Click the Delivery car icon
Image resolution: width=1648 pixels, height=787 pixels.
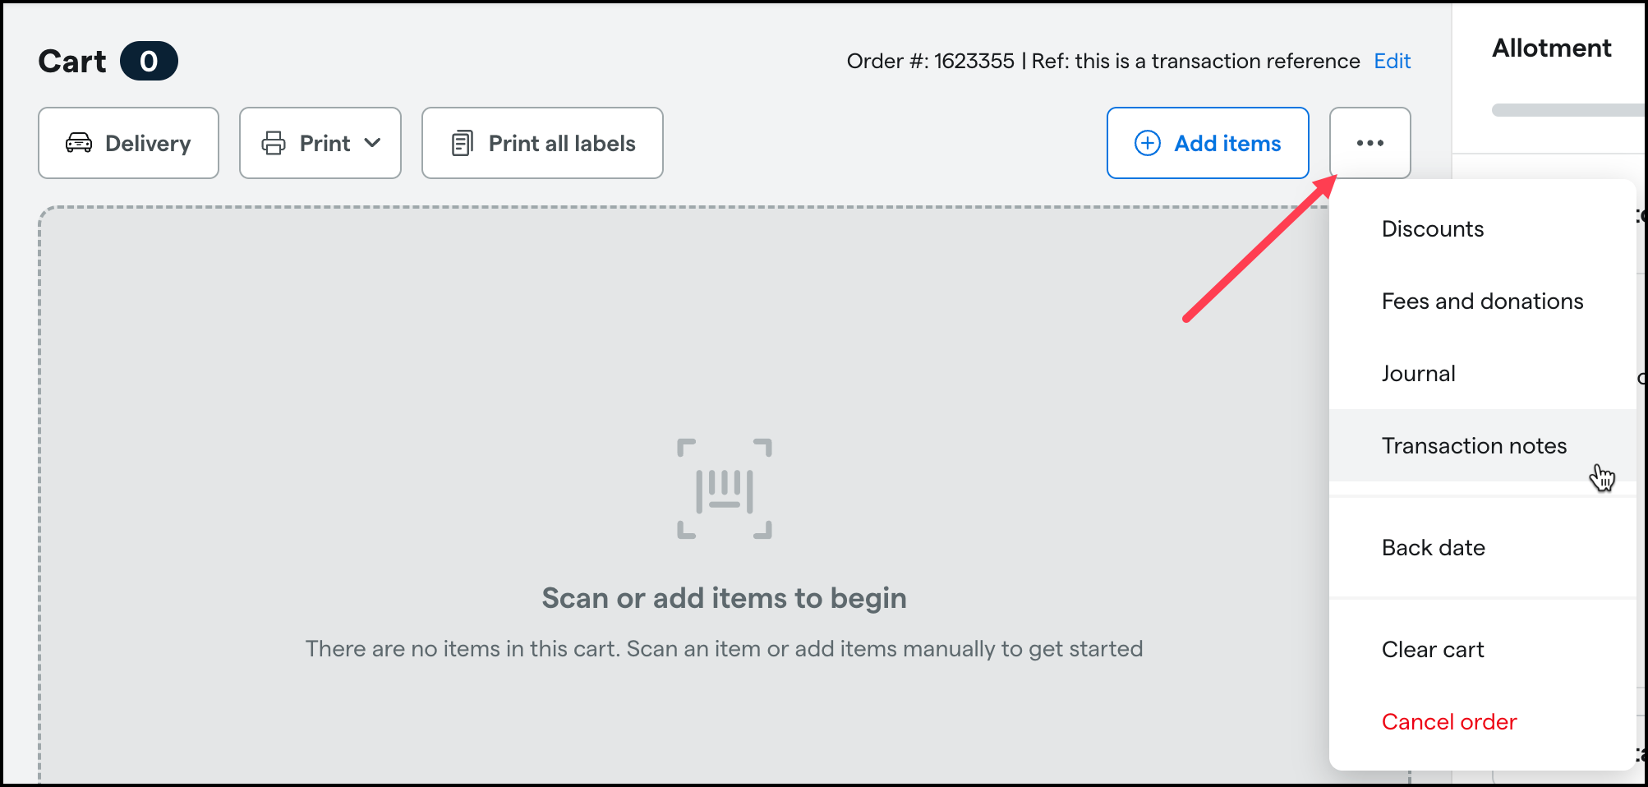[x=78, y=142]
